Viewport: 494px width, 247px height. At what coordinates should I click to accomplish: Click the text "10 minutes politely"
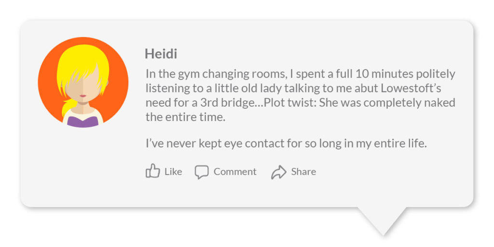(405, 74)
